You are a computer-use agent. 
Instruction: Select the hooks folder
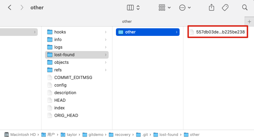pos(77,32)
